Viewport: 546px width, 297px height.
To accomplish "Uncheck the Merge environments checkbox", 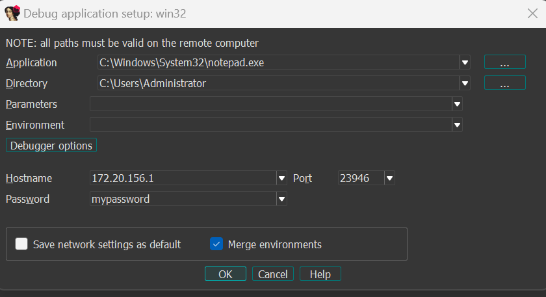I will 217,244.
